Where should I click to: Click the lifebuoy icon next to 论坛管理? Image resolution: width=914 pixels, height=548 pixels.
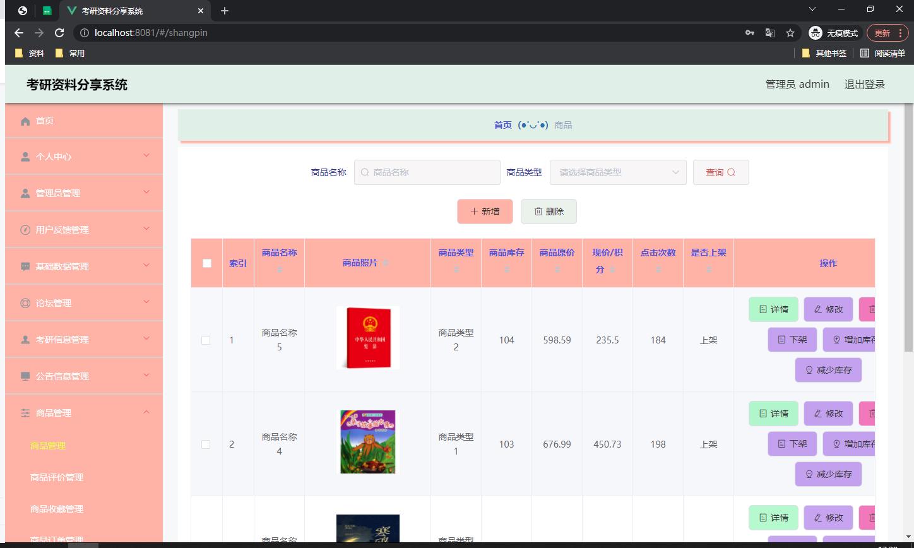[25, 303]
